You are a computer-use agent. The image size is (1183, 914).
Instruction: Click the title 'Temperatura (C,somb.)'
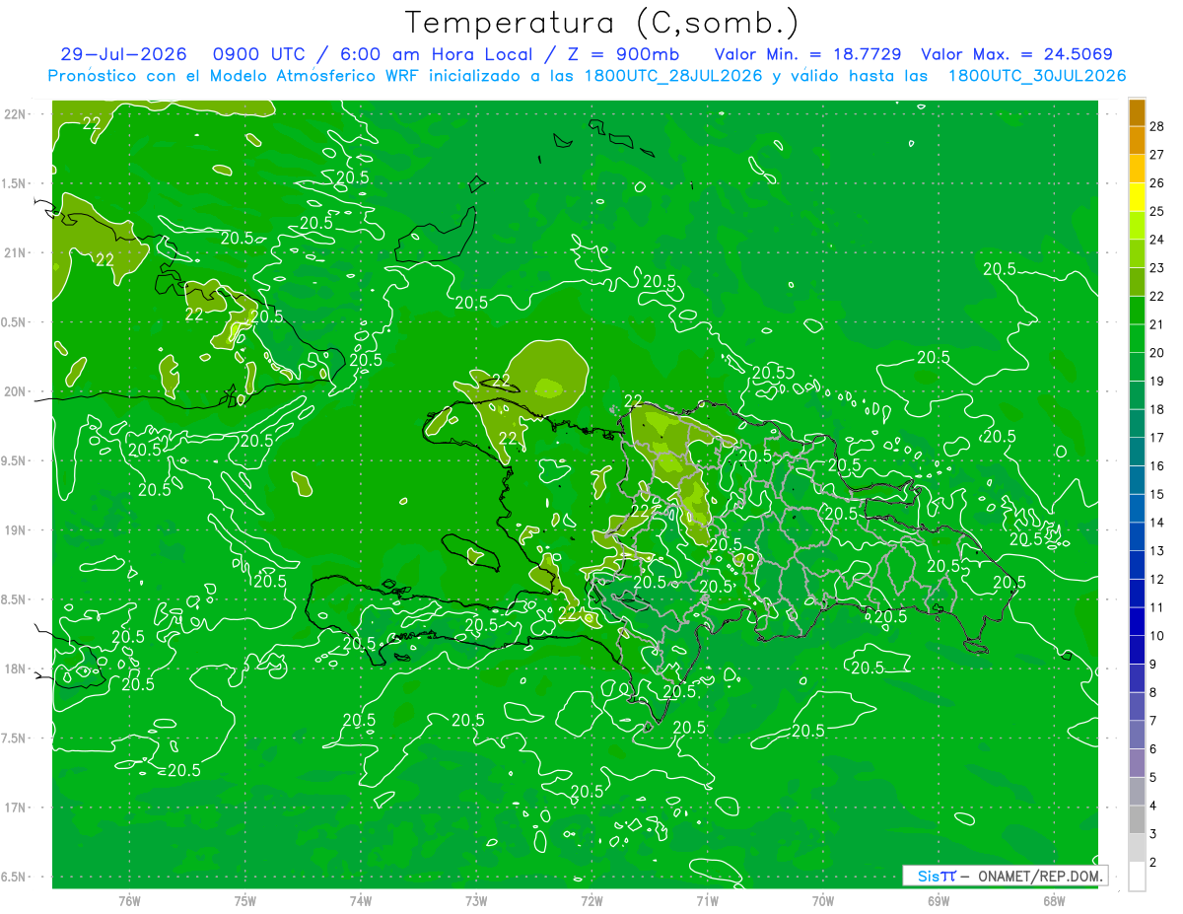(x=601, y=24)
